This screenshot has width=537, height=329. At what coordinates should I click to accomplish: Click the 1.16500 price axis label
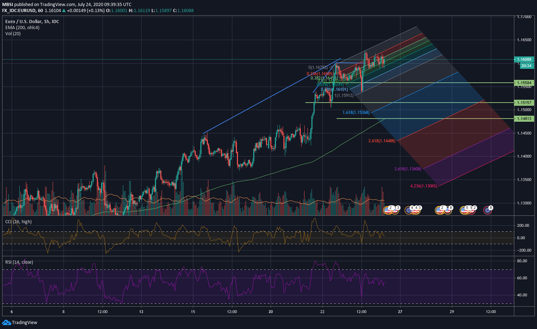pyautogui.click(x=524, y=40)
